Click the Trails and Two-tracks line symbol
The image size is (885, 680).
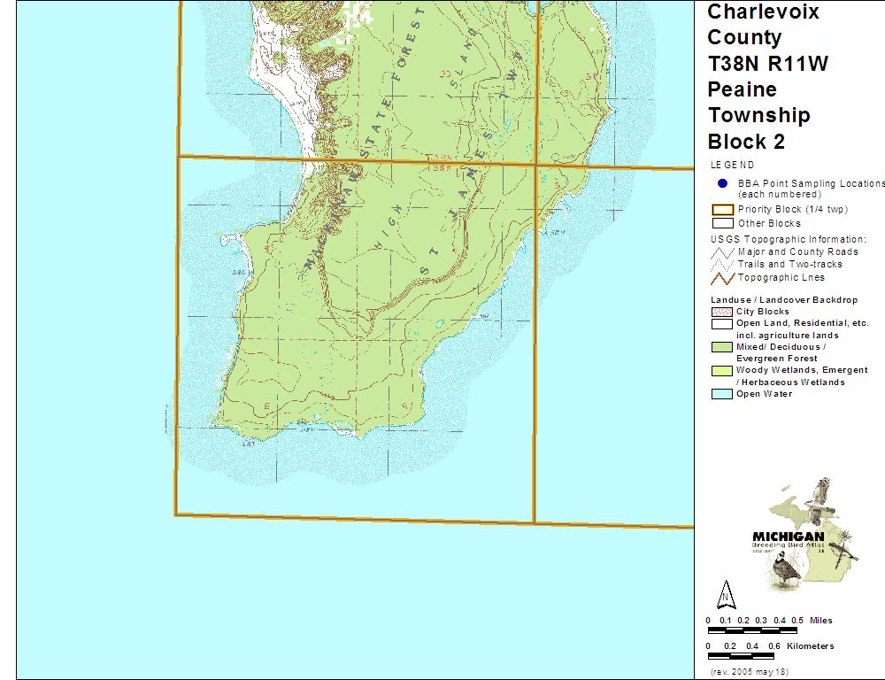point(722,265)
